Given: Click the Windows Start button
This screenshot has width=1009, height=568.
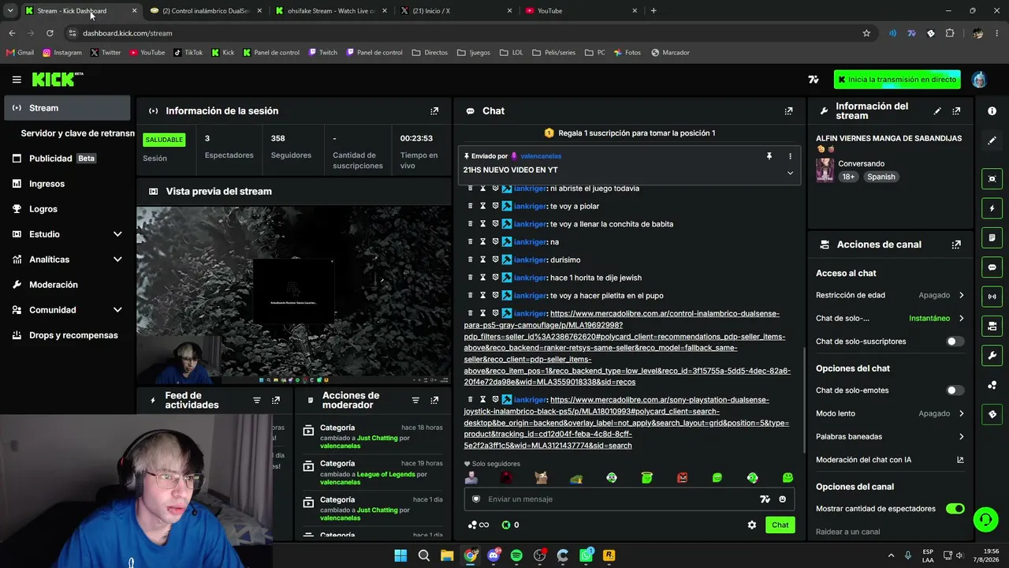Looking at the screenshot, I should pyautogui.click(x=400, y=555).
